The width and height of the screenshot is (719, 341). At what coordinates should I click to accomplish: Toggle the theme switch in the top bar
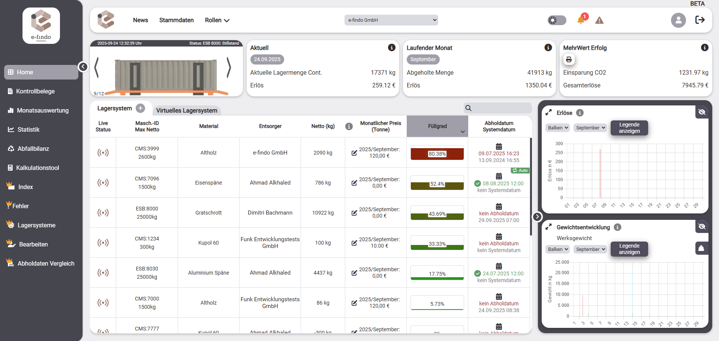tap(556, 20)
